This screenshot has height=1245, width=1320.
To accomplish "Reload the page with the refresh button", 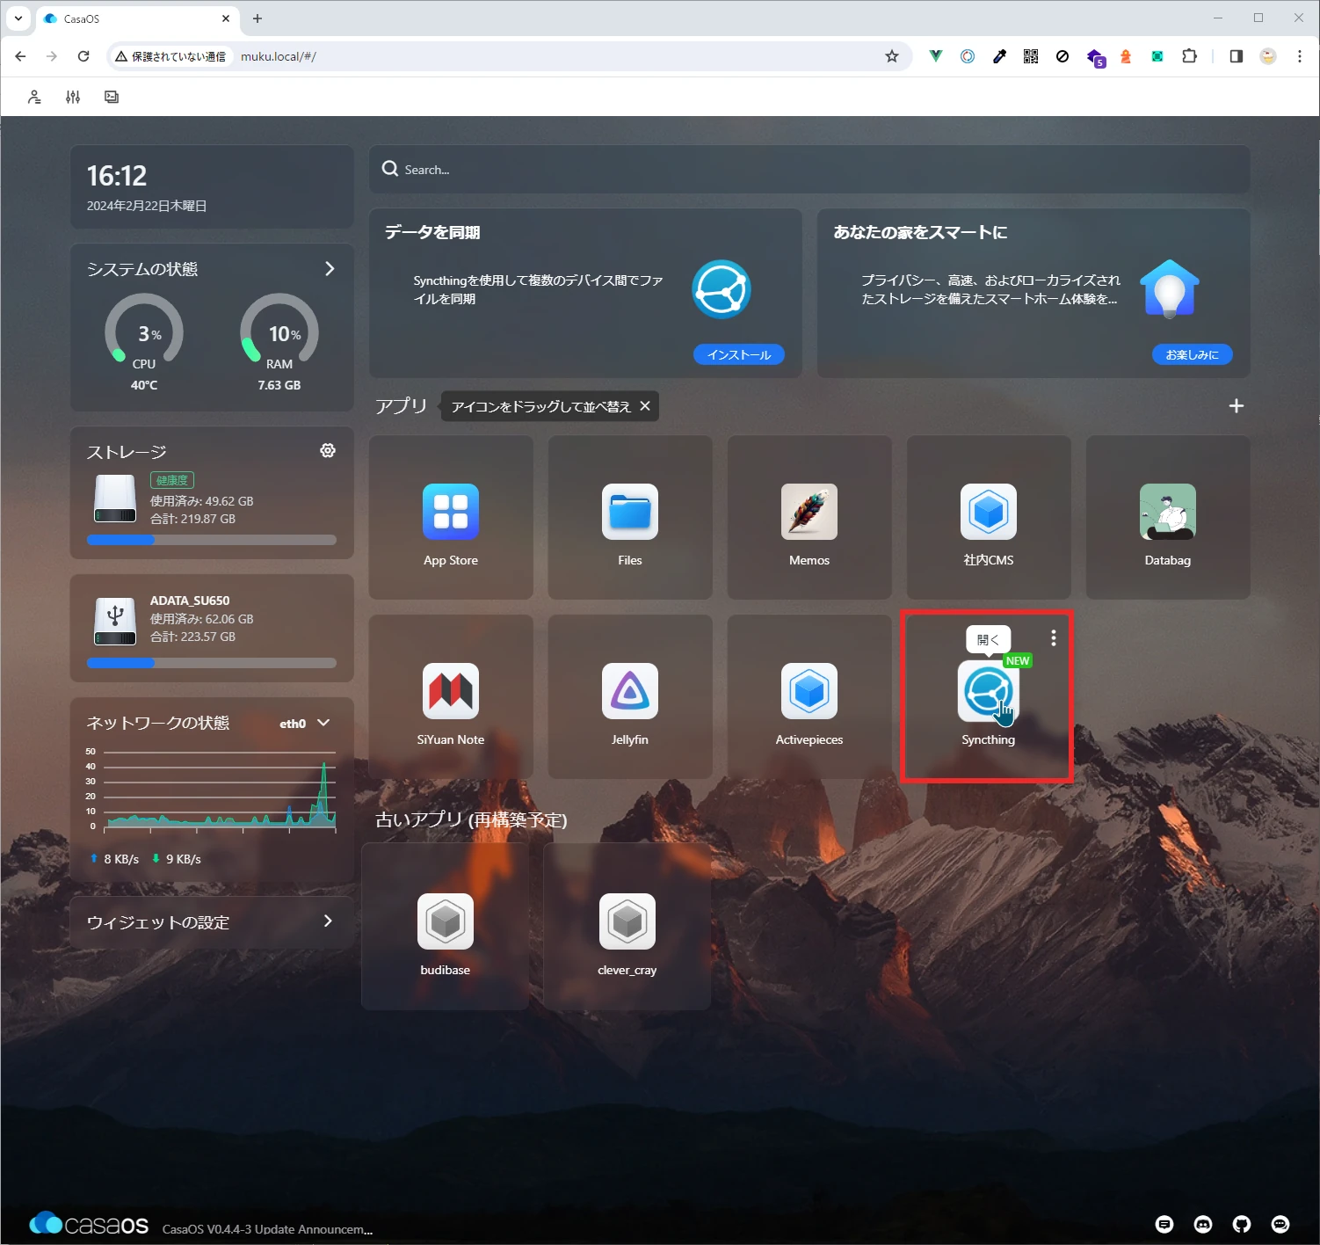I will 83,56.
